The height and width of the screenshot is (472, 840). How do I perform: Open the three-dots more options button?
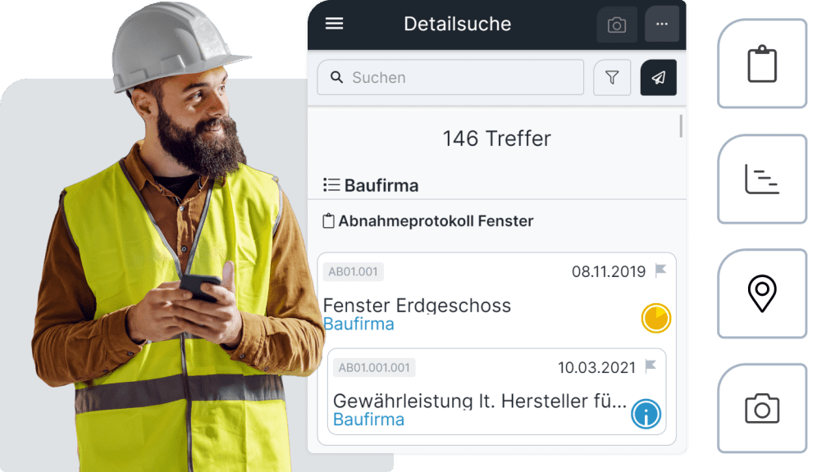(662, 24)
